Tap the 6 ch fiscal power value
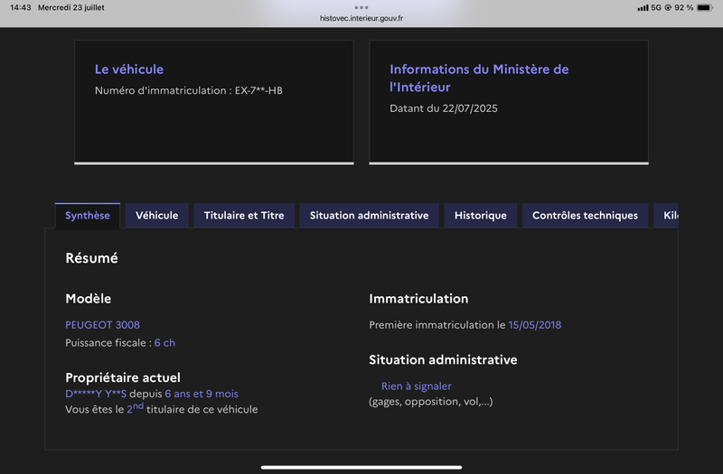The height and width of the screenshot is (474, 723). tap(164, 343)
